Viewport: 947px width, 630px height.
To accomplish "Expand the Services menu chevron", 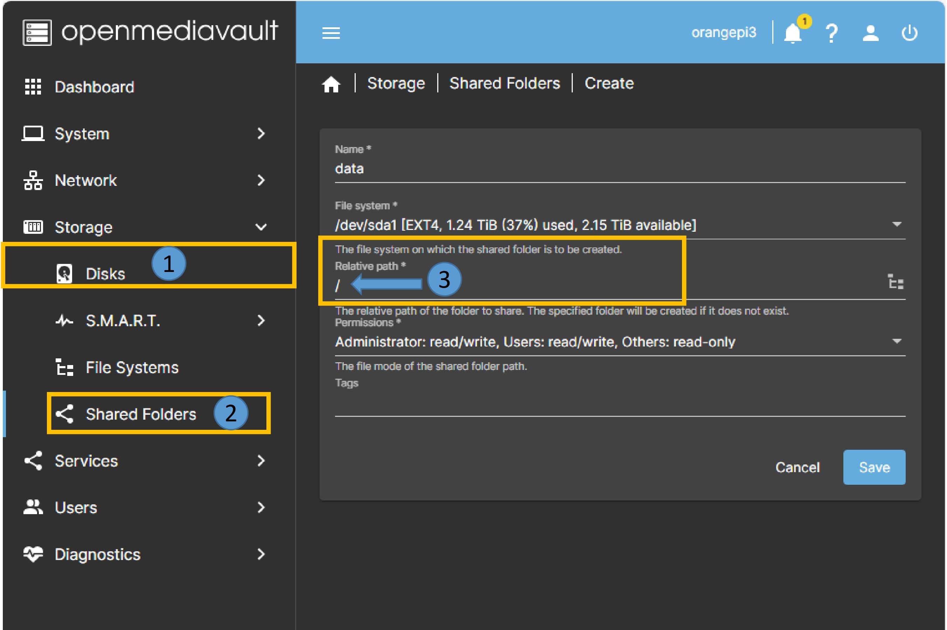I will click(261, 461).
